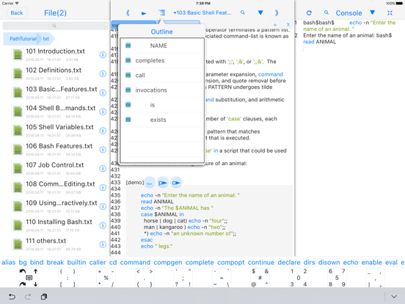Show info for 110 Installing Bash.txt

point(103,225)
